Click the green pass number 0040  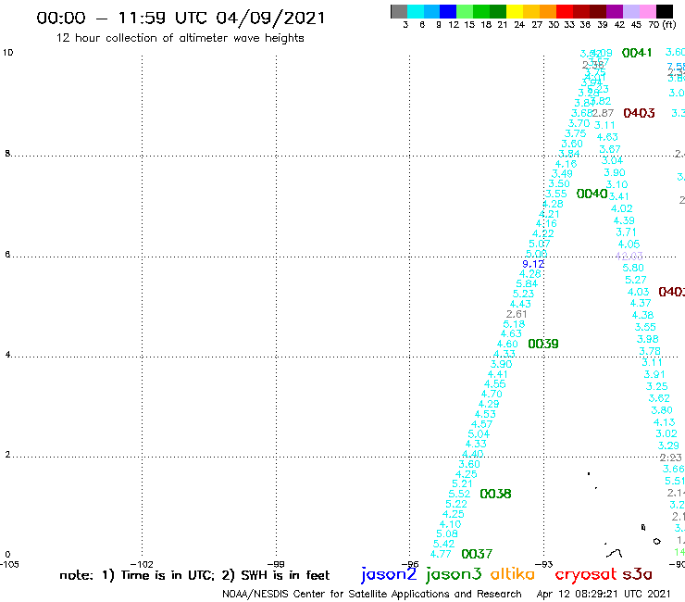coord(592,194)
